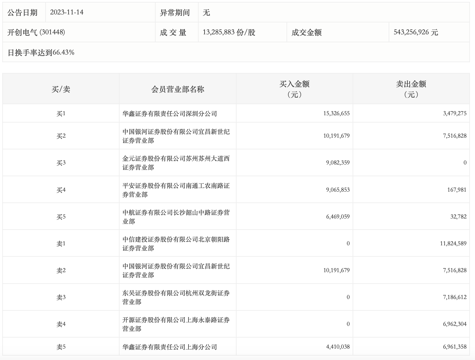
Task: Select the 0 buy amount in 卖1 row
Action: pos(348,243)
